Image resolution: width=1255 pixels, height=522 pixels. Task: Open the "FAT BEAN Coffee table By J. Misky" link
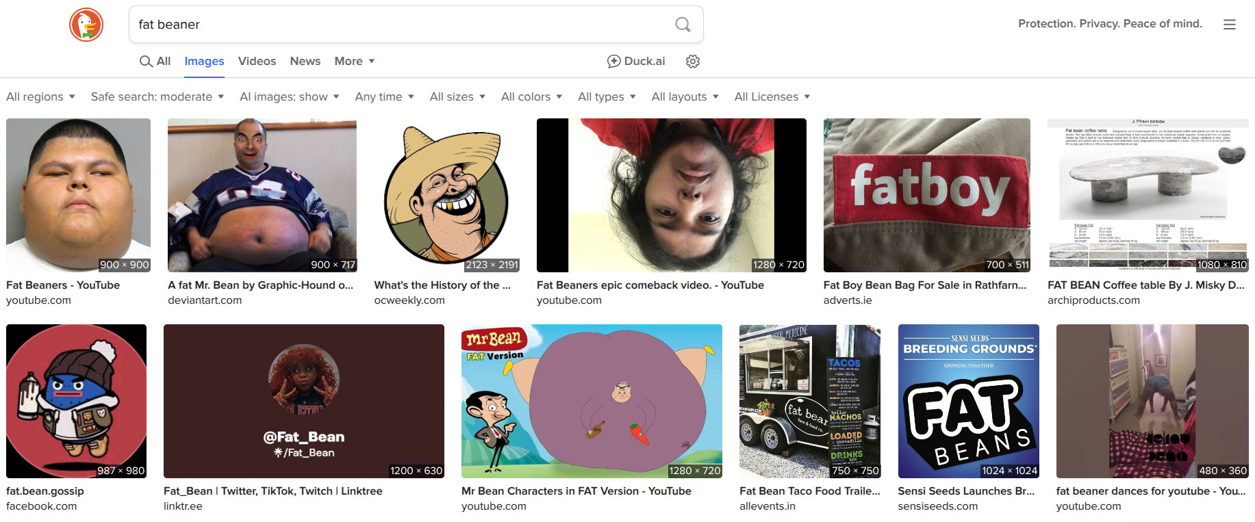pyautogui.click(x=1146, y=285)
